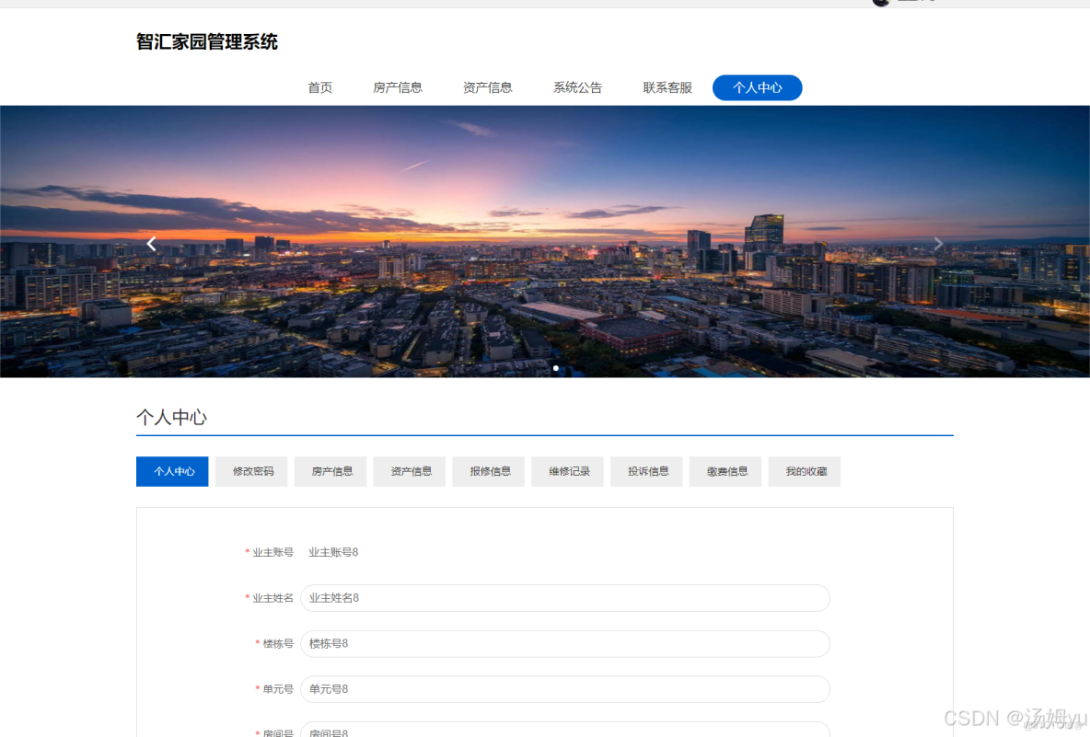
Task: Switch to the 资产信息 tab
Action: [409, 471]
